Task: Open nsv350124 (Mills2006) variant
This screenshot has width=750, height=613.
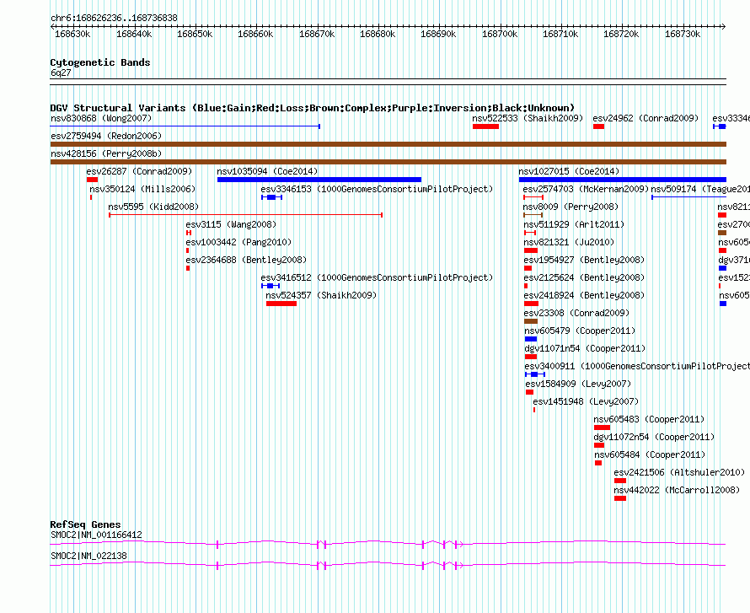Action: click(142, 189)
